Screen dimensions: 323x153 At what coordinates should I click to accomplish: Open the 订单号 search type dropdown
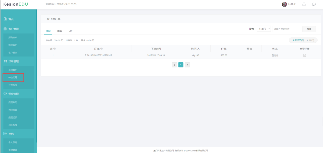pos(264,29)
